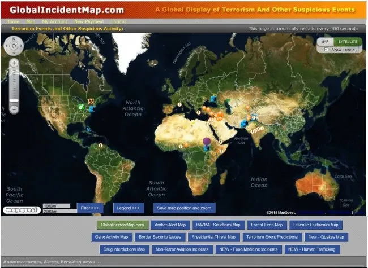
Task: Click Save map position and zoom
Action: 184,208
